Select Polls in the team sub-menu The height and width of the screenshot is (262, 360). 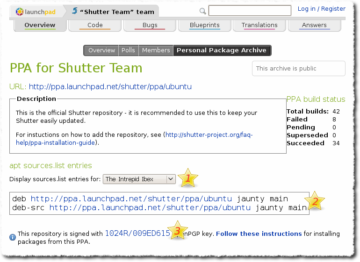pyautogui.click(x=129, y=50)
